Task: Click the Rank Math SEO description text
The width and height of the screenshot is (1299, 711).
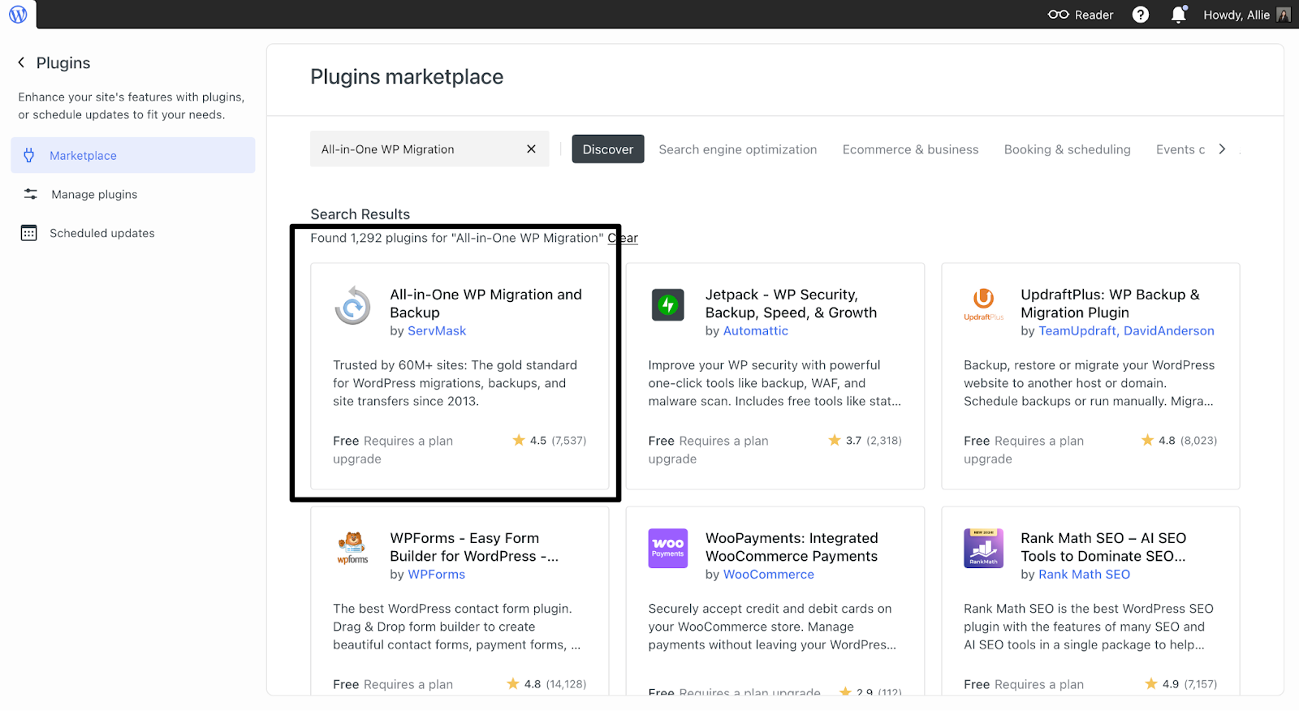Action: 1089,627
